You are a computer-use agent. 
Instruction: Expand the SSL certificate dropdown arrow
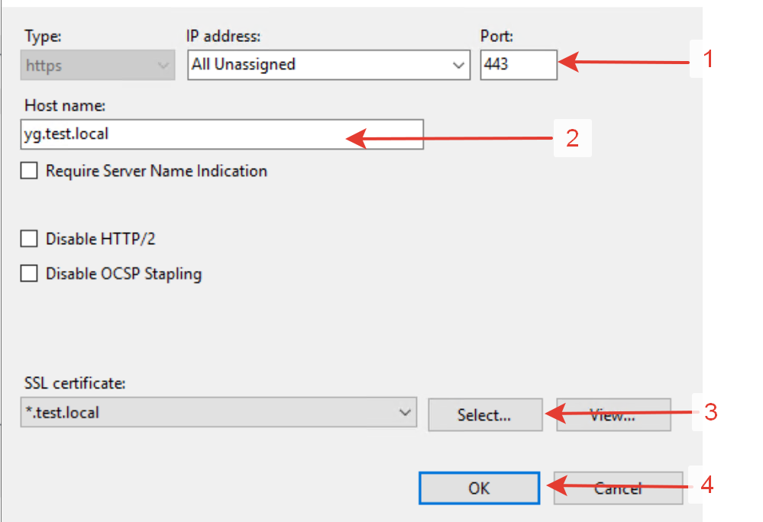(x=404, y=413)
